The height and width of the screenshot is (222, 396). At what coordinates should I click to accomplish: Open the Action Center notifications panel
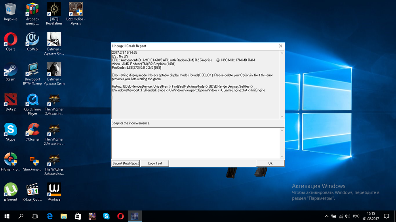[386, 216]
